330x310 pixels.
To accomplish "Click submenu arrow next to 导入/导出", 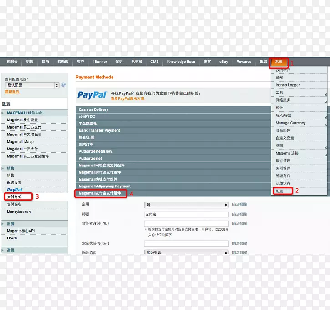I will (325, 117).
